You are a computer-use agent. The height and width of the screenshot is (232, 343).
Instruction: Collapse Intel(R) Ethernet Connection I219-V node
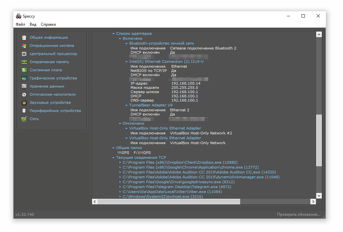click(x=126, y=62)
